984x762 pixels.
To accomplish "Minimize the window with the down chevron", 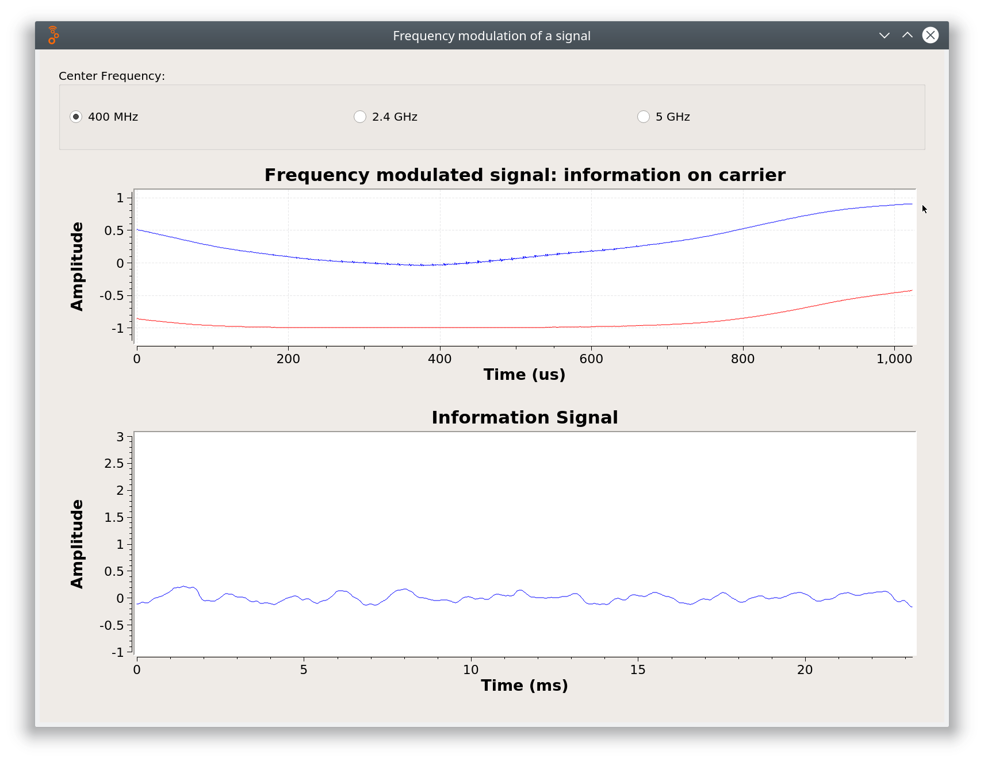I will pyautogui.click(x=884, y=36).
